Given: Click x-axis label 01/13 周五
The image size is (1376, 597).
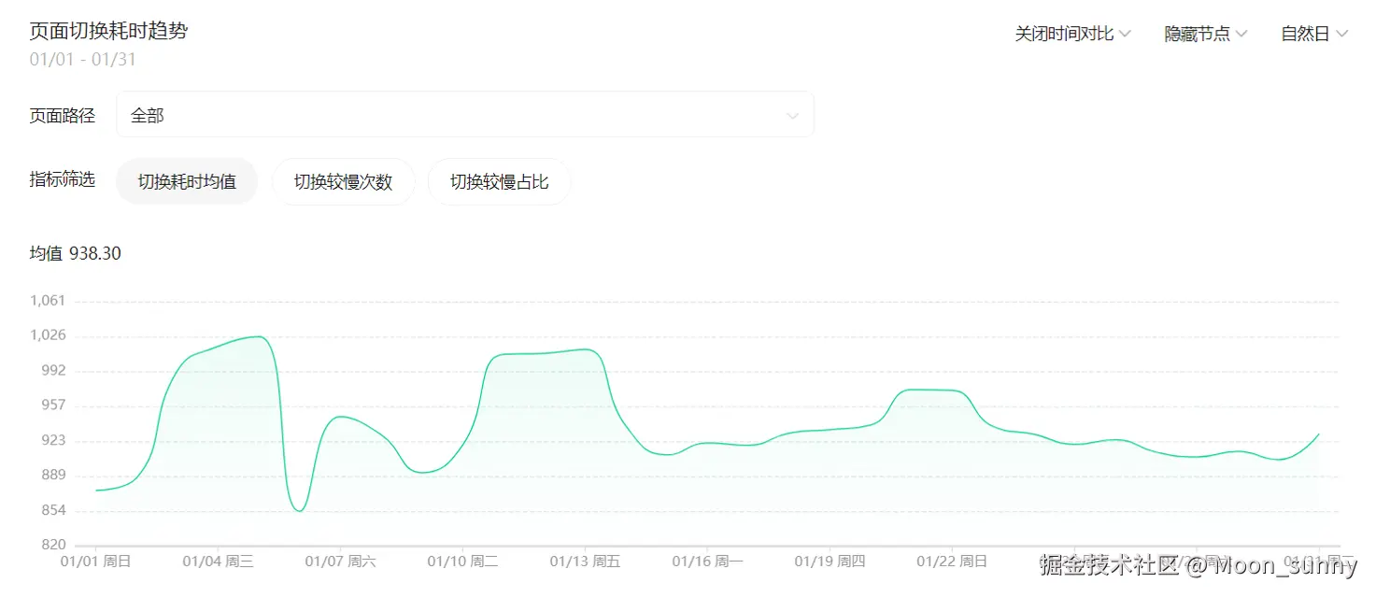Looking at the screenshot, I should click(585, 561).
